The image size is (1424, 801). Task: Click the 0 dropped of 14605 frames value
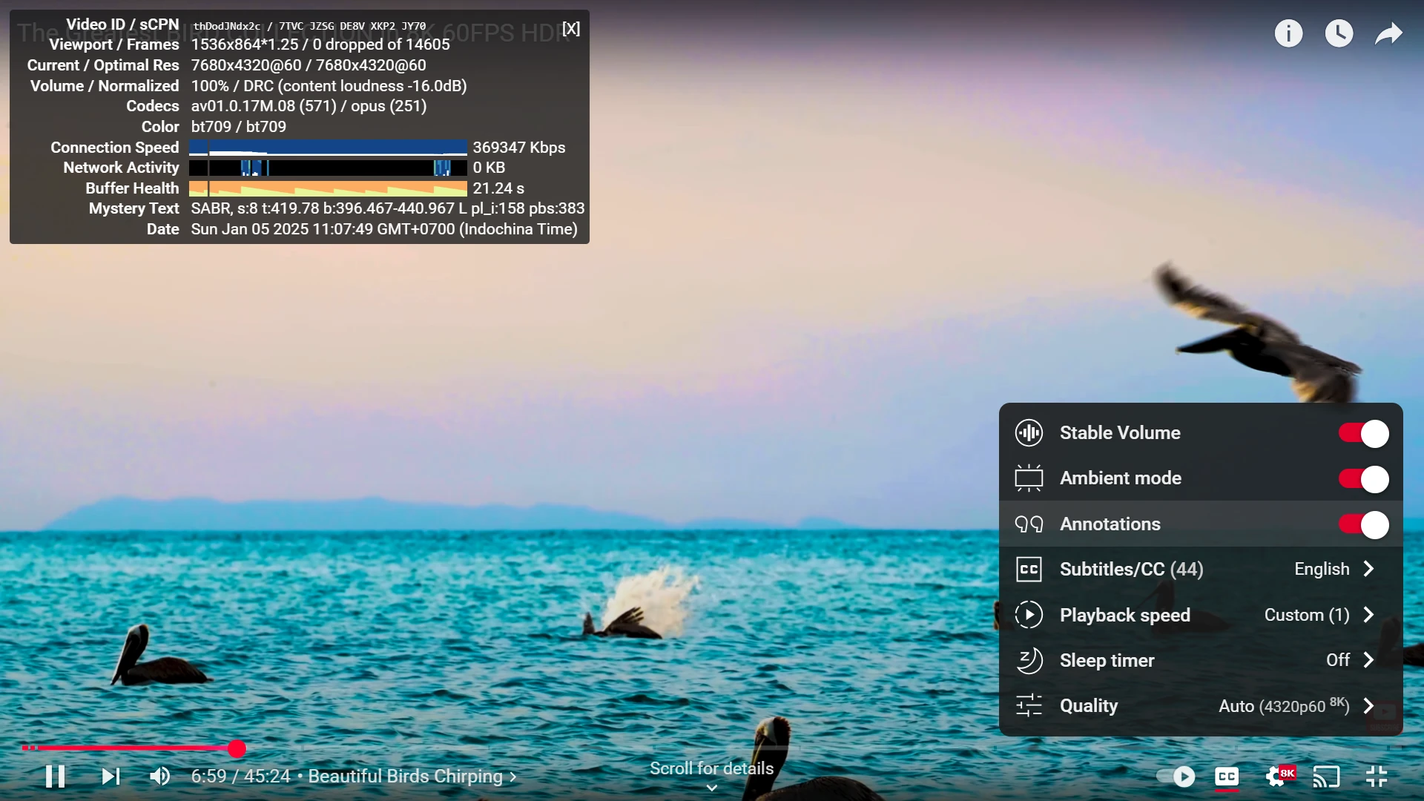click(x=381, y=44)
